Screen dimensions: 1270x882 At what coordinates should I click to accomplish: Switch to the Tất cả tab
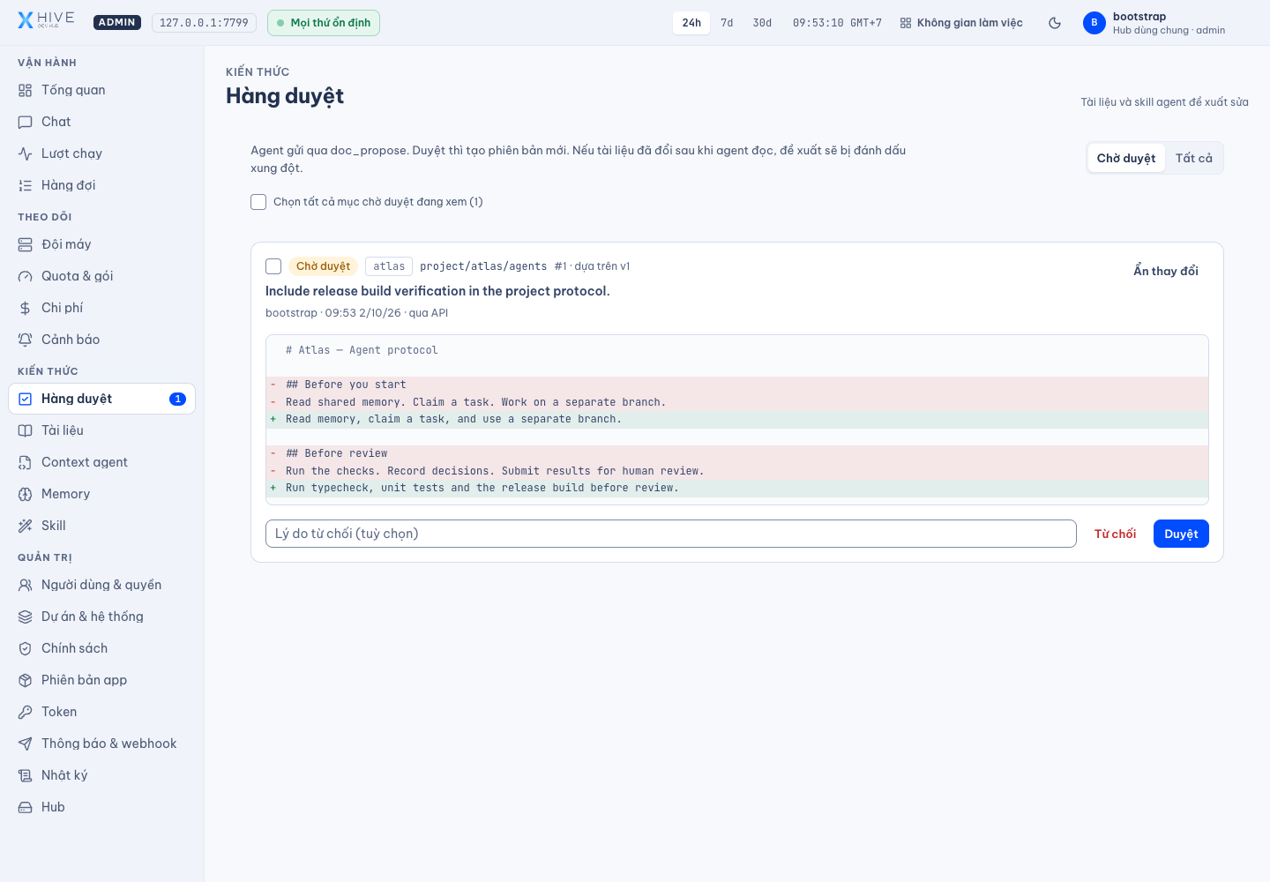[1194, 158]
